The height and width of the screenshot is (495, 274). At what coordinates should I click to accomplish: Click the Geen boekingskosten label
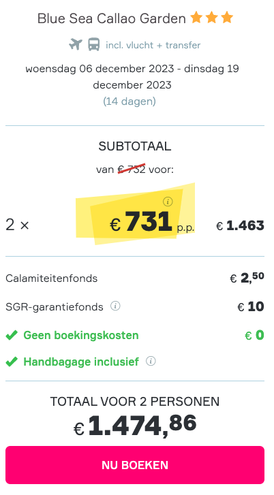point(81,335)
